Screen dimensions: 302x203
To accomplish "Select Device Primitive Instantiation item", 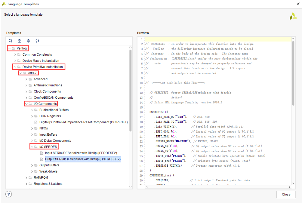I will (x=43, y=67).
